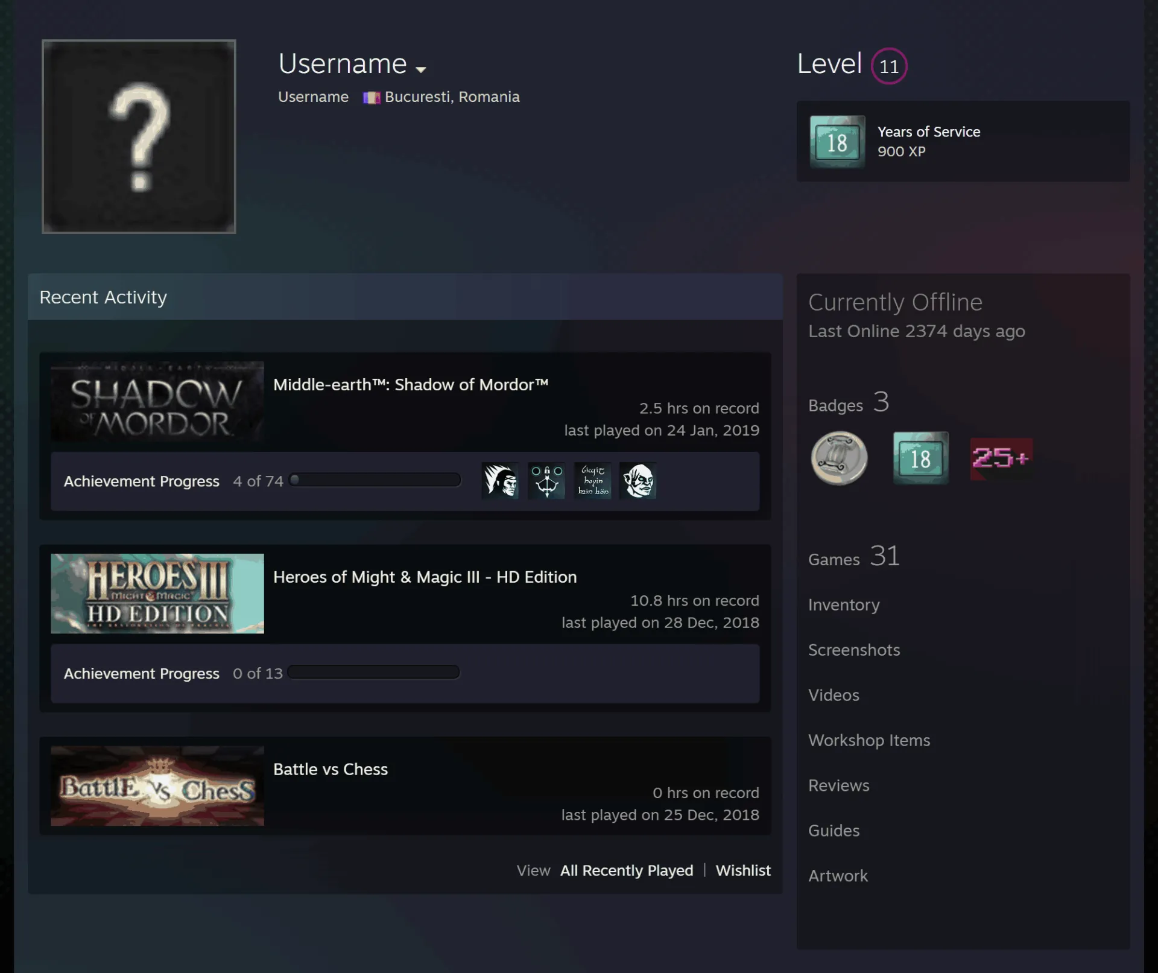Image resolution: width=1158 pixels, height=973 pixels.
Task: Click 'Currently Offline' status text
Action: tap(895, 302)
